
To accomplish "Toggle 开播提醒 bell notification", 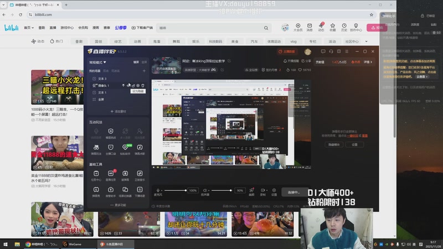I will pyautogui.click(x=291, y=61).
